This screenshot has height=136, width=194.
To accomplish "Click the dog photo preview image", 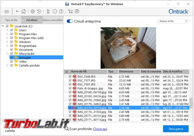I will point(128,48).
